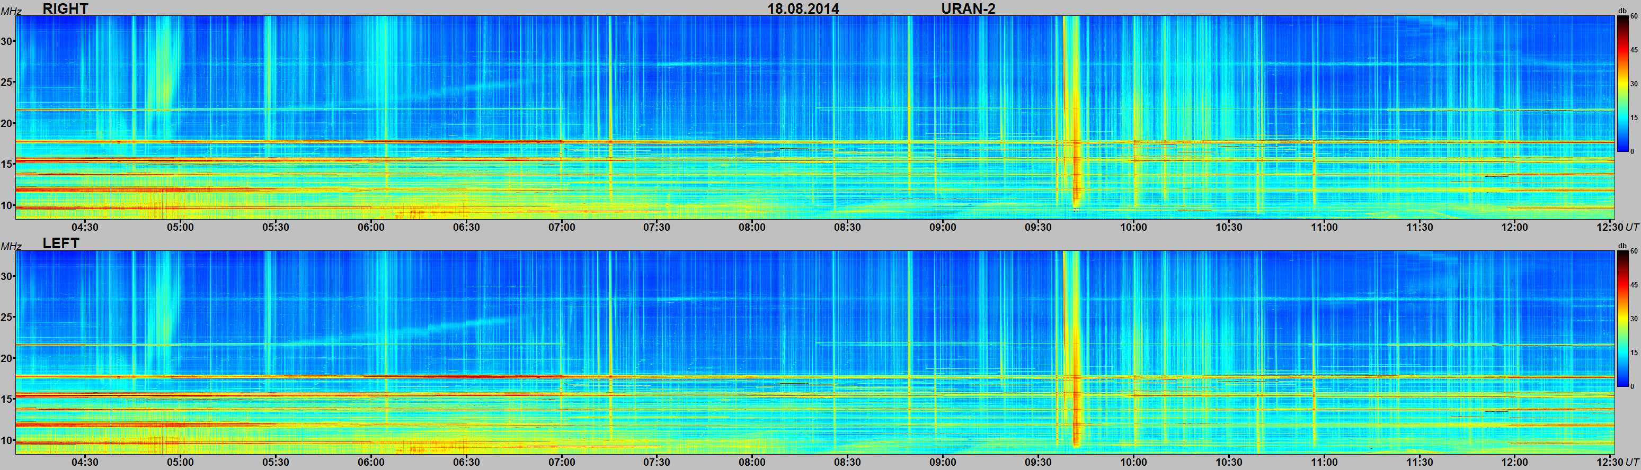Click the 15 MHz tick on the LEFT panel axis
Viewport: 1641px width, 470px height.
(7, 399)
